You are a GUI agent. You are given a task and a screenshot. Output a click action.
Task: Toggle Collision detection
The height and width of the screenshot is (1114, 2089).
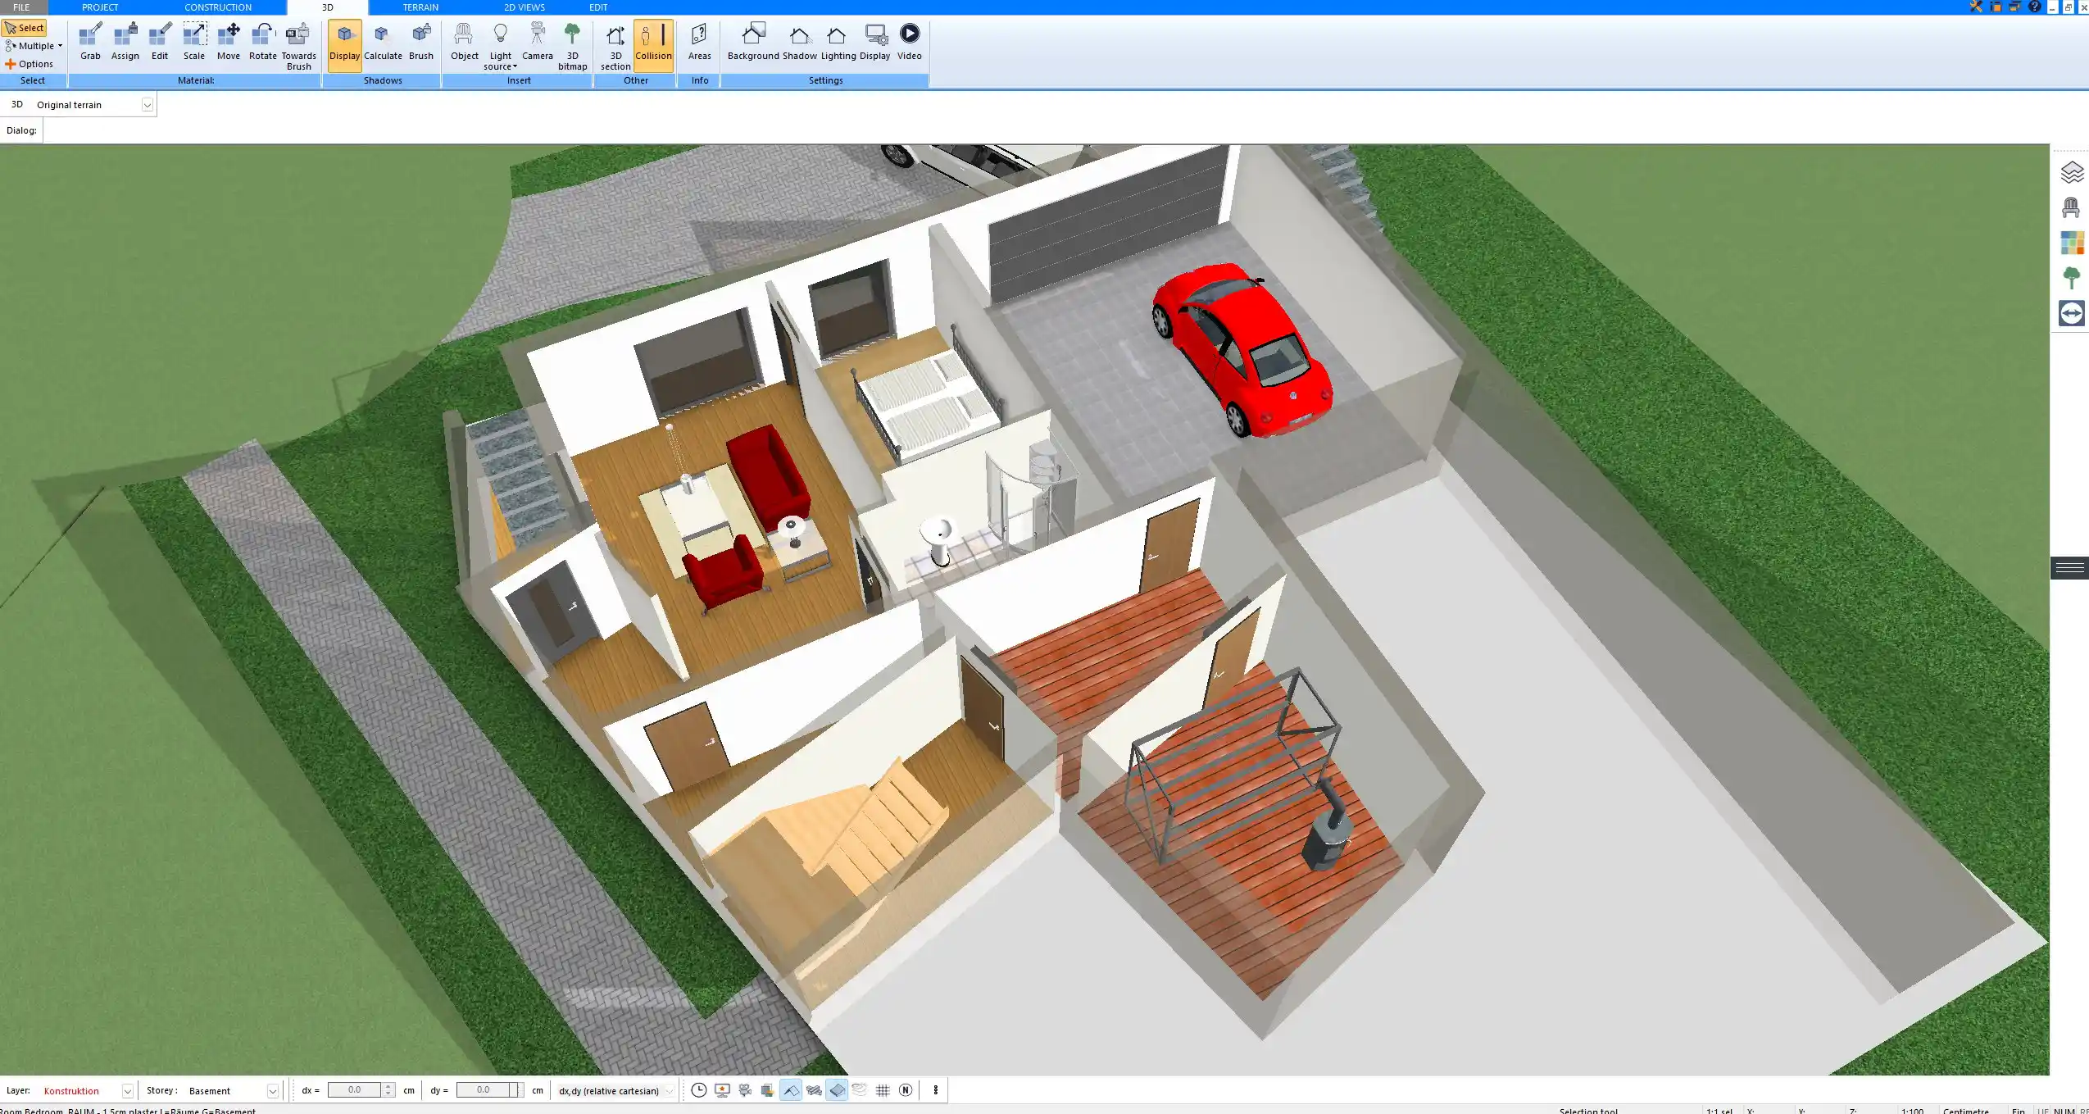[x=653, y=41]
